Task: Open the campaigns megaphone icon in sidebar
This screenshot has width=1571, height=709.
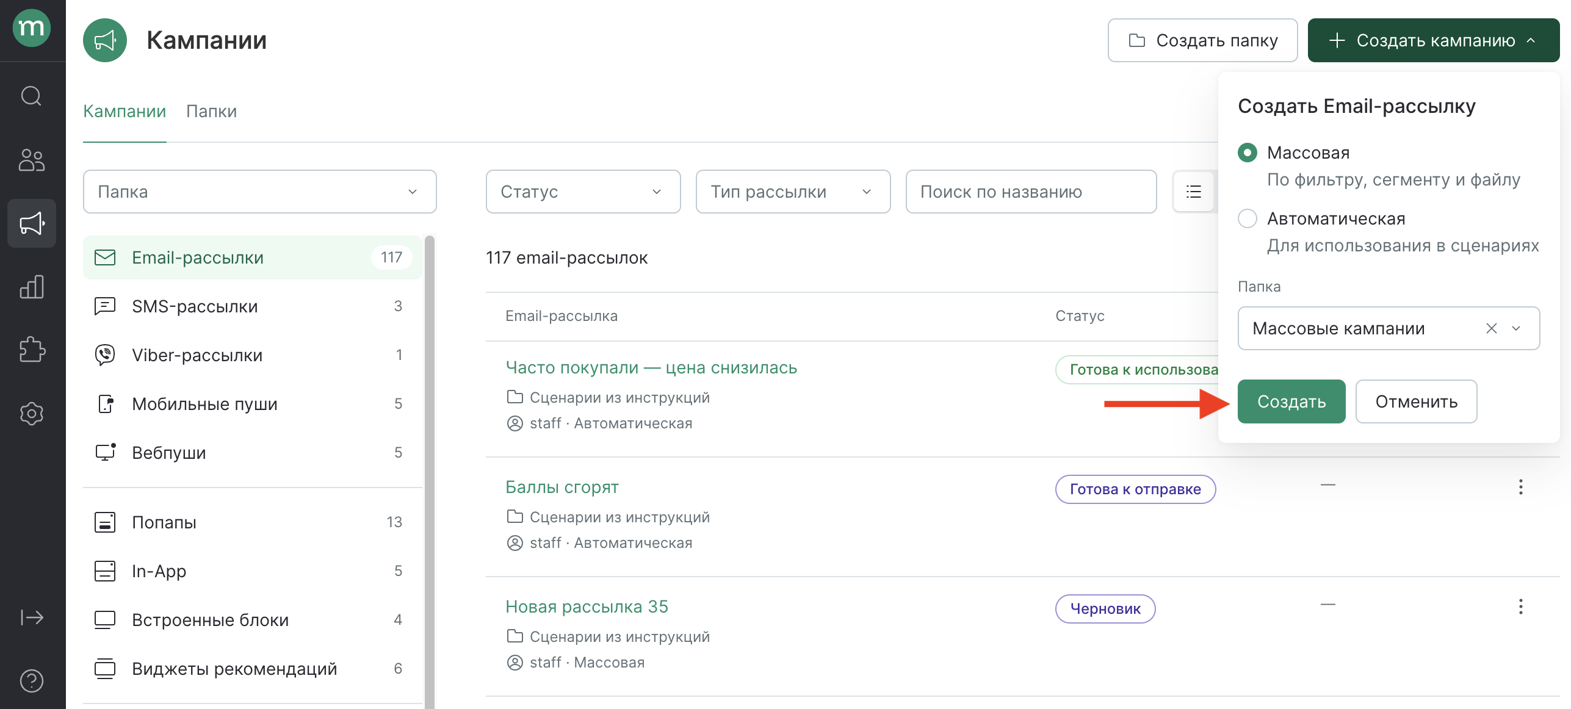Action: [32, 223]
